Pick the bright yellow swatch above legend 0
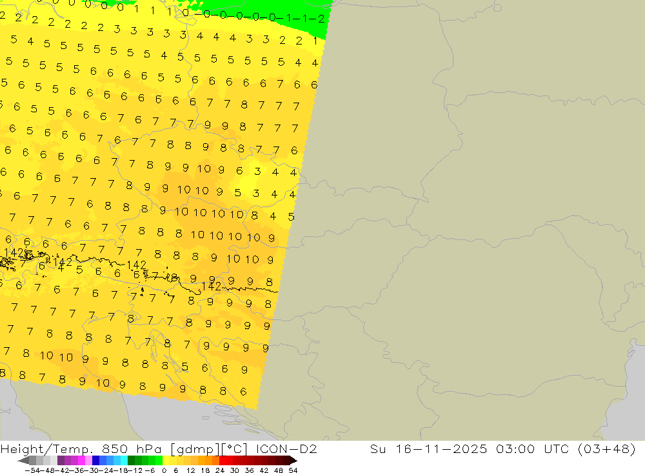Image resolution: width=645 pixels, height=473 pixels. [166, 461]
